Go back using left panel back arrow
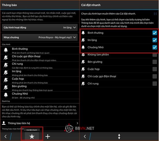 tap(5, 136)
